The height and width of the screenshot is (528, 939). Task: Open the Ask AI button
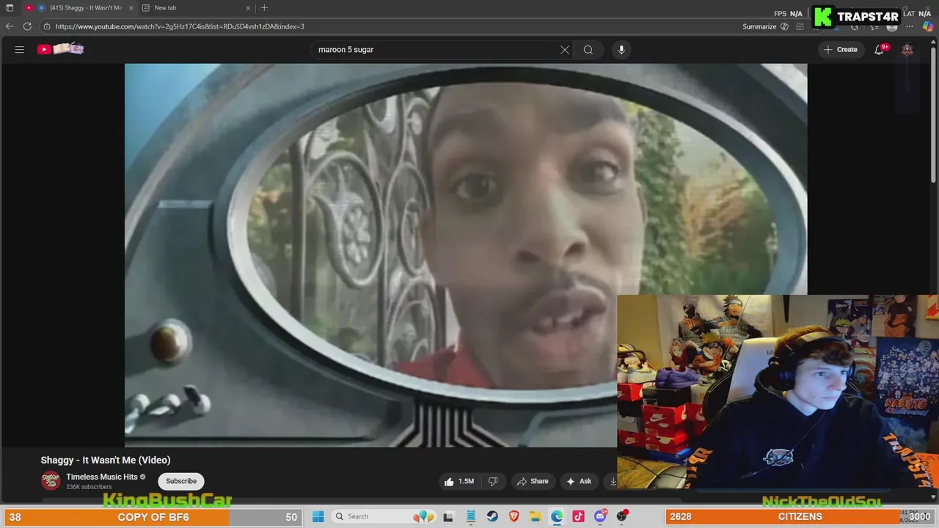point(579,481)
